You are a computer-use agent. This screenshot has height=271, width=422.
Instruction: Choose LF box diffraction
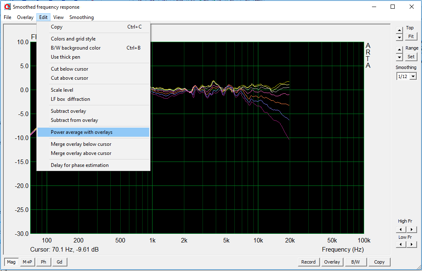[x=93, y=99]
